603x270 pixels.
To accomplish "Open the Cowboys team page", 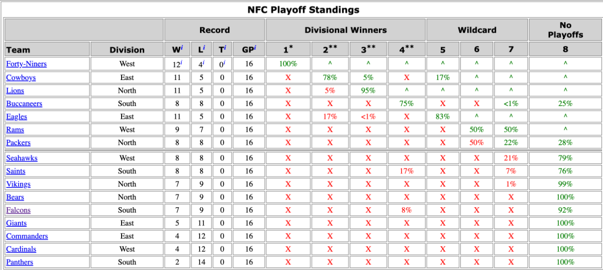I will 21,77.
